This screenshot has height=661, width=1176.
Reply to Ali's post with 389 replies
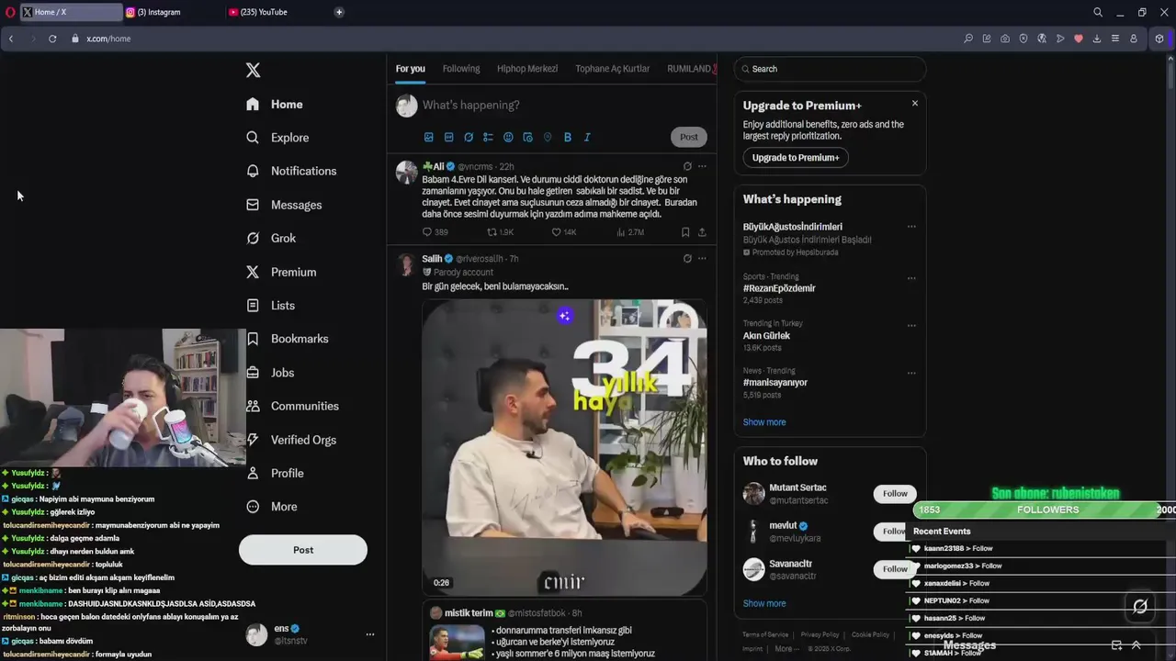pos(435,232)
